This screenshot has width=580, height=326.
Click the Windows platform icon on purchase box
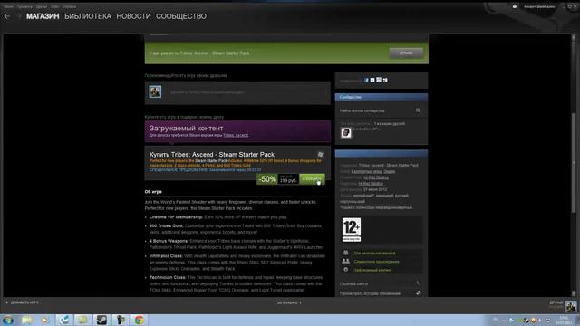[320, 155]
